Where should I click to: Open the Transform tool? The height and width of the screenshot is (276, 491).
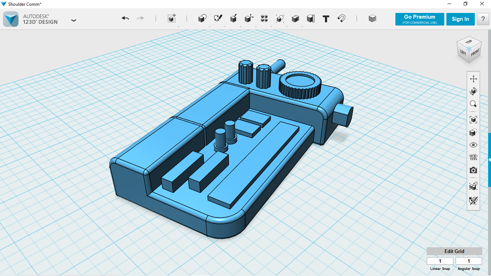pos(172,19)
